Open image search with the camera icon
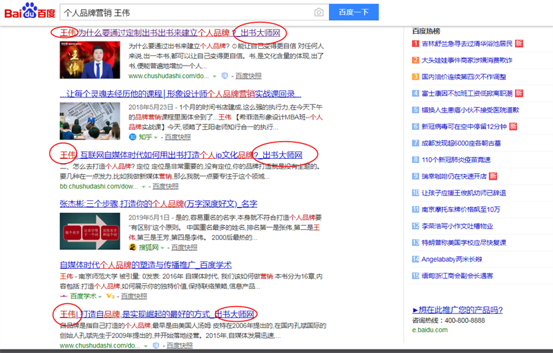Image resolution: width=553 pixels, height=353 pixels. [319, 12]
